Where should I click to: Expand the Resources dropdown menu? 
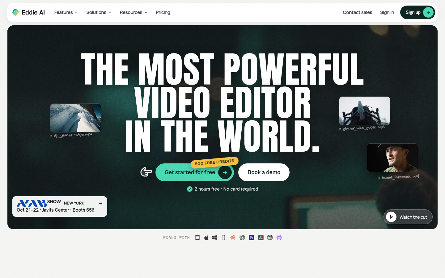(x=133, y=12)
